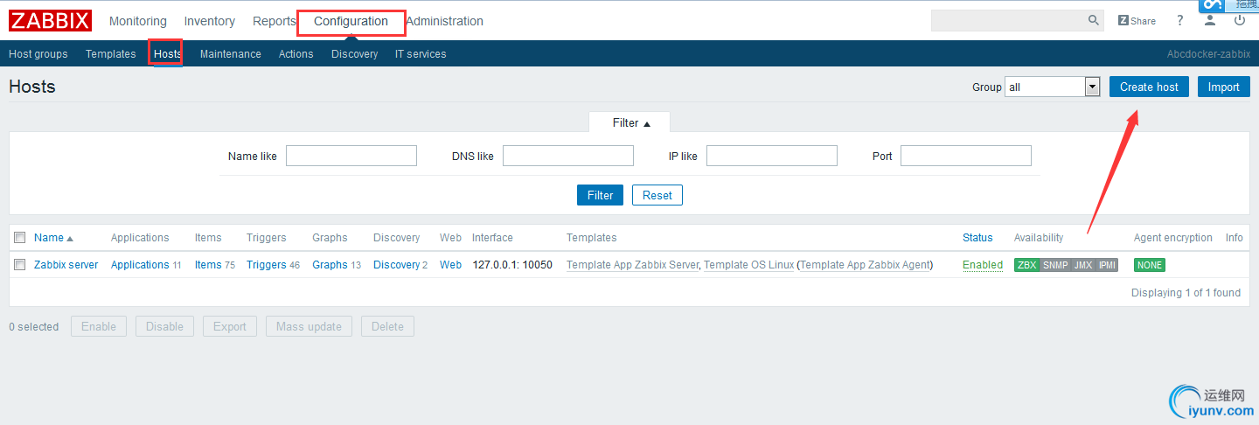Open the Monitoring menu

[138, 21]
